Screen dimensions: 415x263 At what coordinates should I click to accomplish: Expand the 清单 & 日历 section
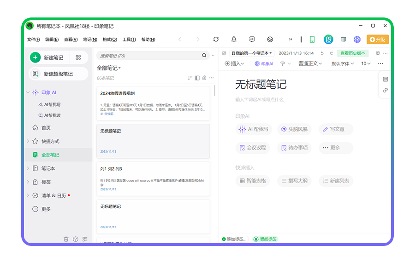point(28,195)
